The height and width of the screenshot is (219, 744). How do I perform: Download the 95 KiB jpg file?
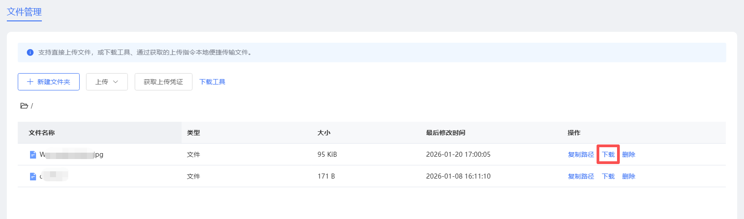pos(608,154)
